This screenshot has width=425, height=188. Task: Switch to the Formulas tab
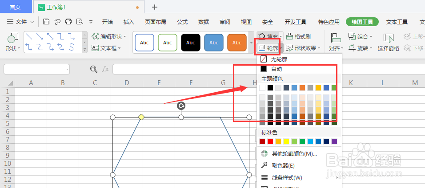(x=182, y=22)
